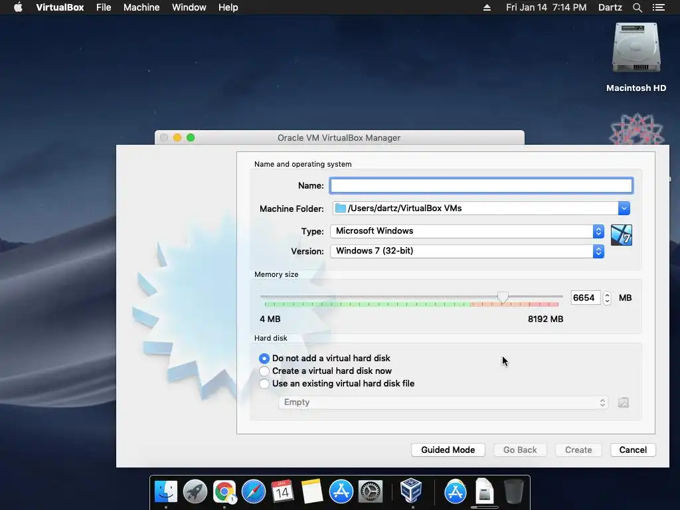Open the Window menu
The image size is (680, 510).
[189, 7]
